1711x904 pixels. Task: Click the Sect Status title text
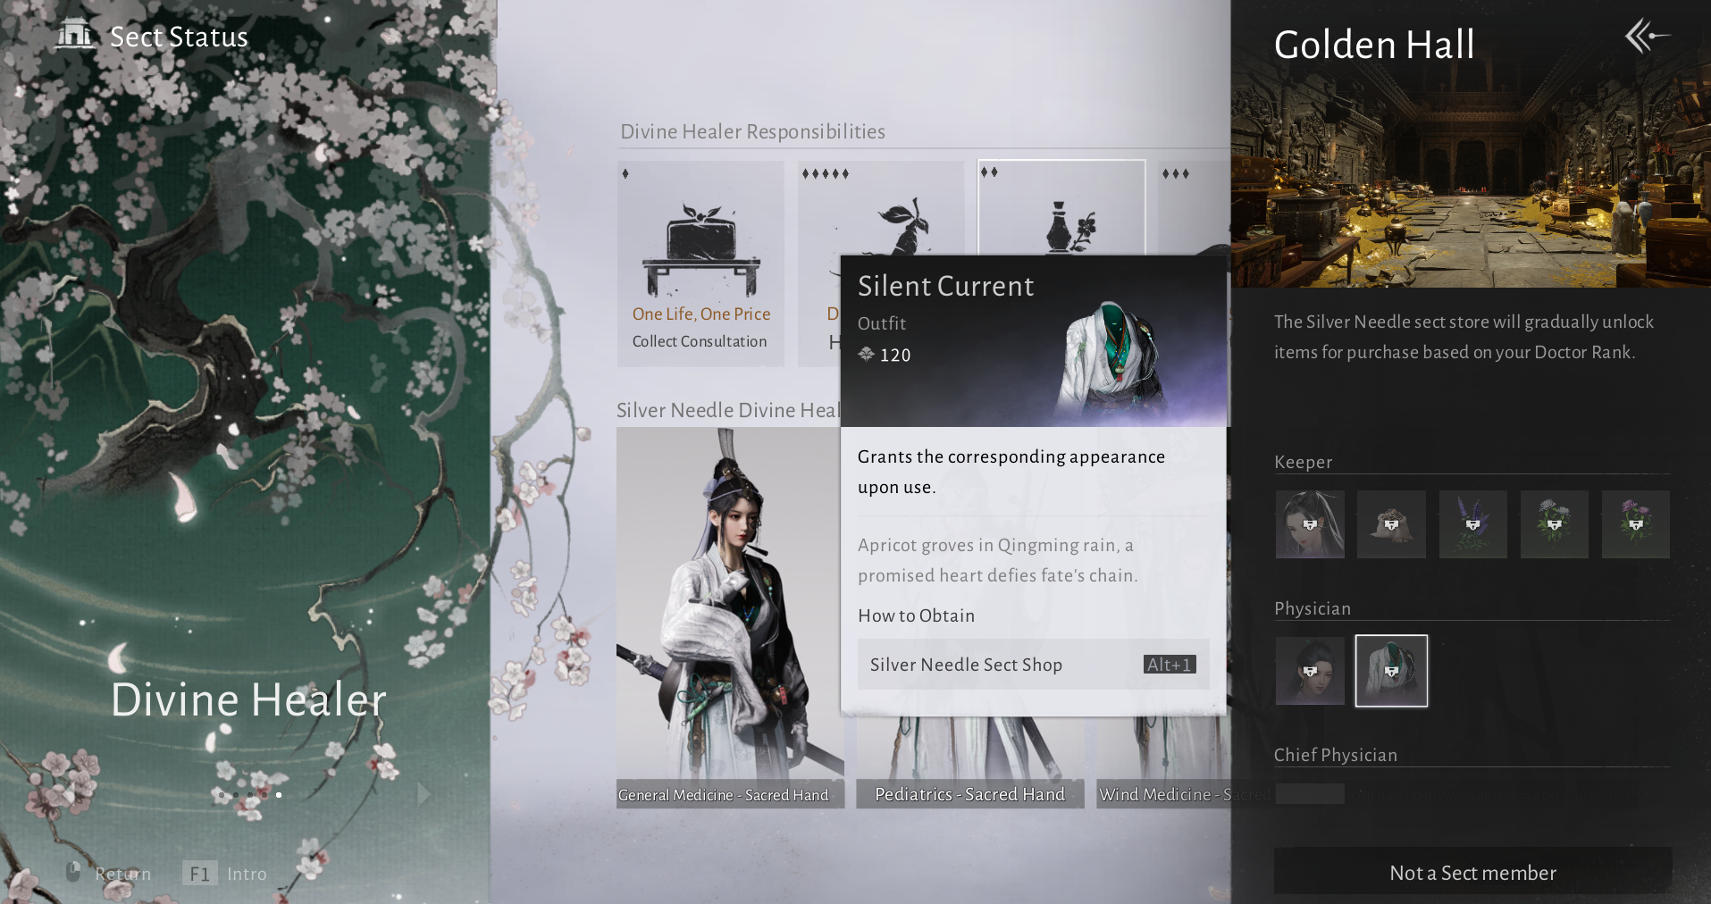pyautogui.click(x=179, y=37)
